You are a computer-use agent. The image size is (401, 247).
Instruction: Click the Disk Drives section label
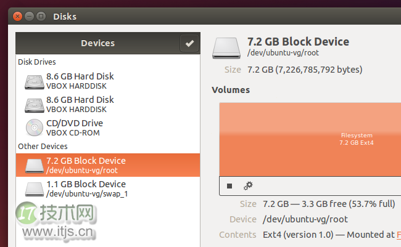pos(37,62)
